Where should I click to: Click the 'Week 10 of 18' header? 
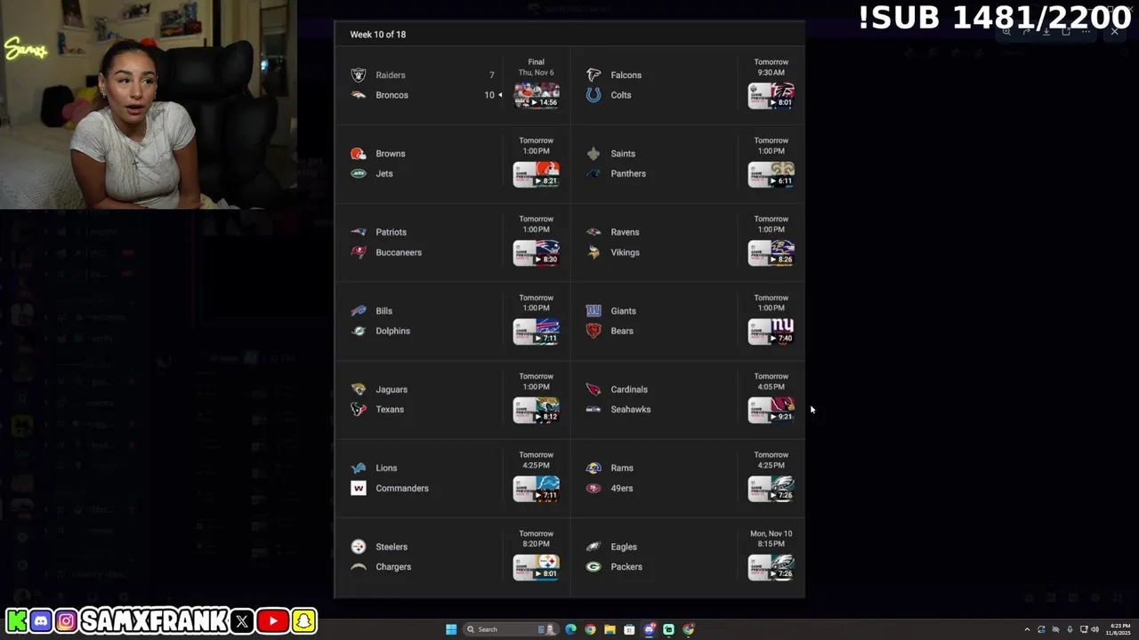pyautogui.click(x=378, y=35)
